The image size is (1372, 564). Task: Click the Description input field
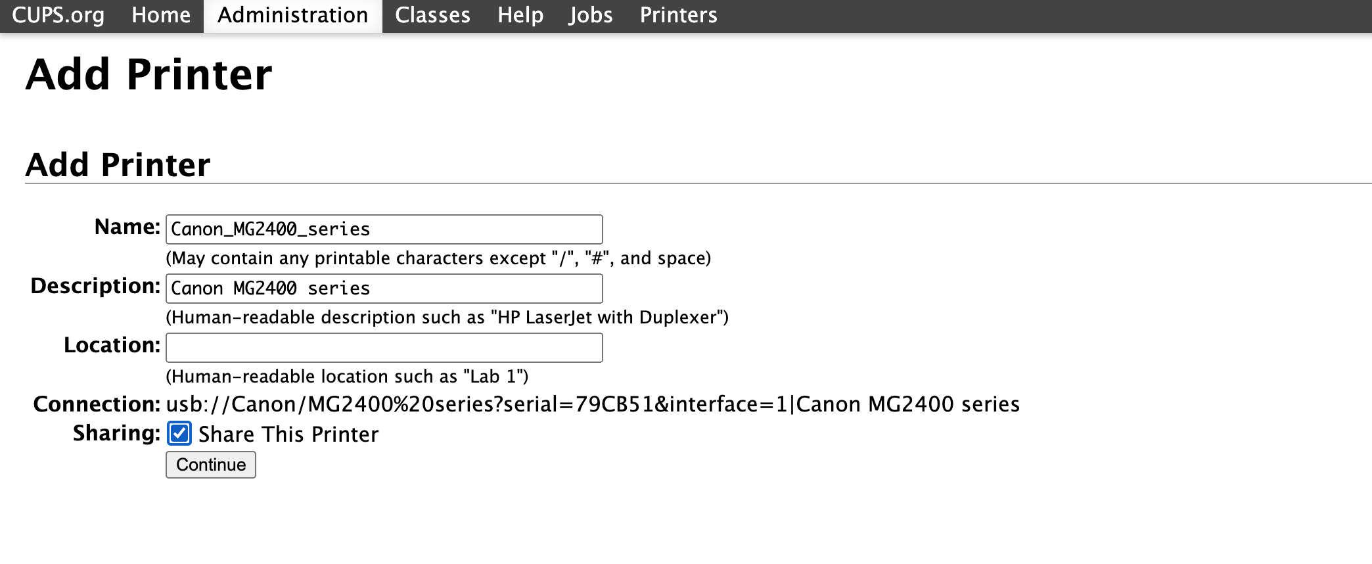click(384, 289)
